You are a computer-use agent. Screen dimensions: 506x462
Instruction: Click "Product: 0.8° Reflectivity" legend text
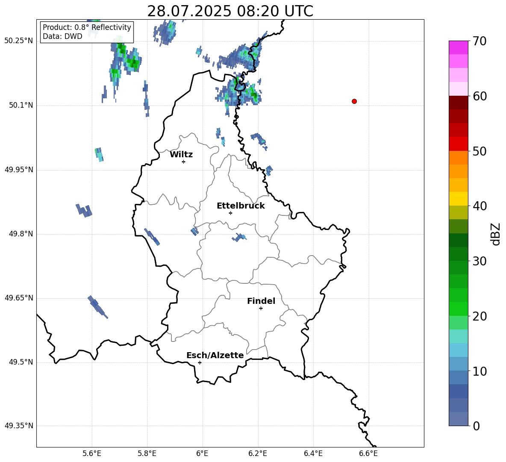tap(87, 27)
